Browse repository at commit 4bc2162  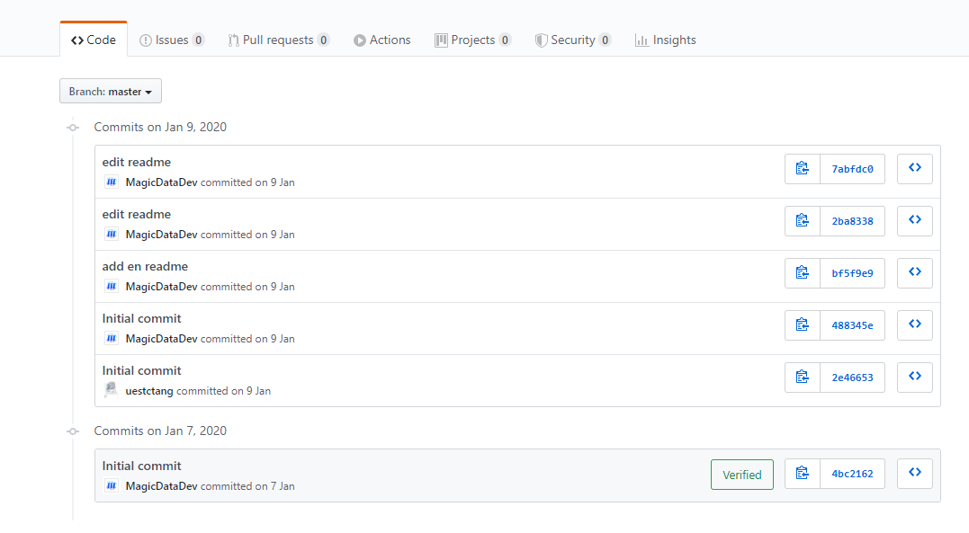(915, 474)
